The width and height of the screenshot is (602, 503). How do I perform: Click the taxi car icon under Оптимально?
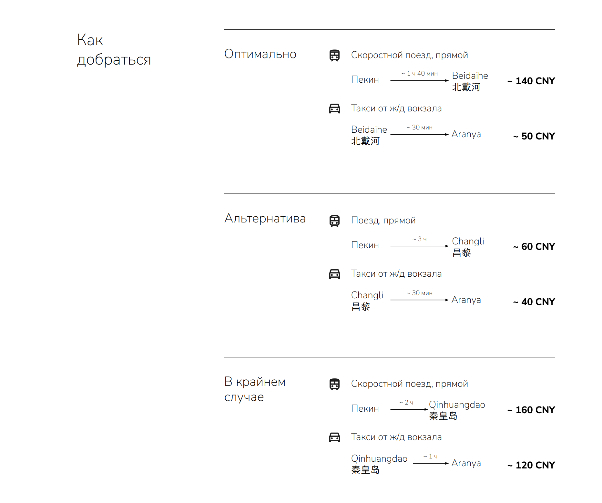pos(334,108)
